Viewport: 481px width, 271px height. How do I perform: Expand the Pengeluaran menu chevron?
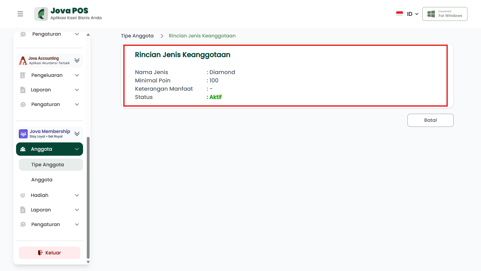pyautogui.click(x=77, y=75)
